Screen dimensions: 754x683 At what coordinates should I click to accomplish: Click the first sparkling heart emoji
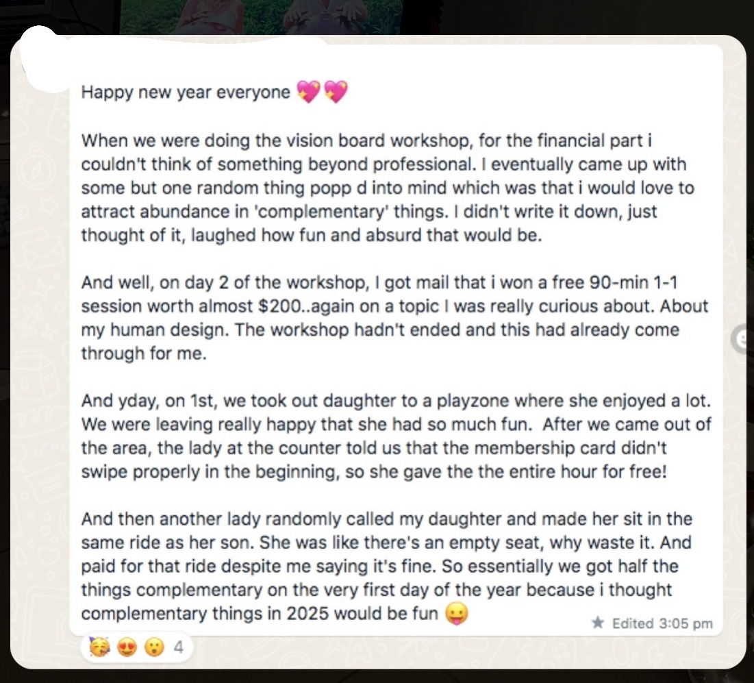309,91
